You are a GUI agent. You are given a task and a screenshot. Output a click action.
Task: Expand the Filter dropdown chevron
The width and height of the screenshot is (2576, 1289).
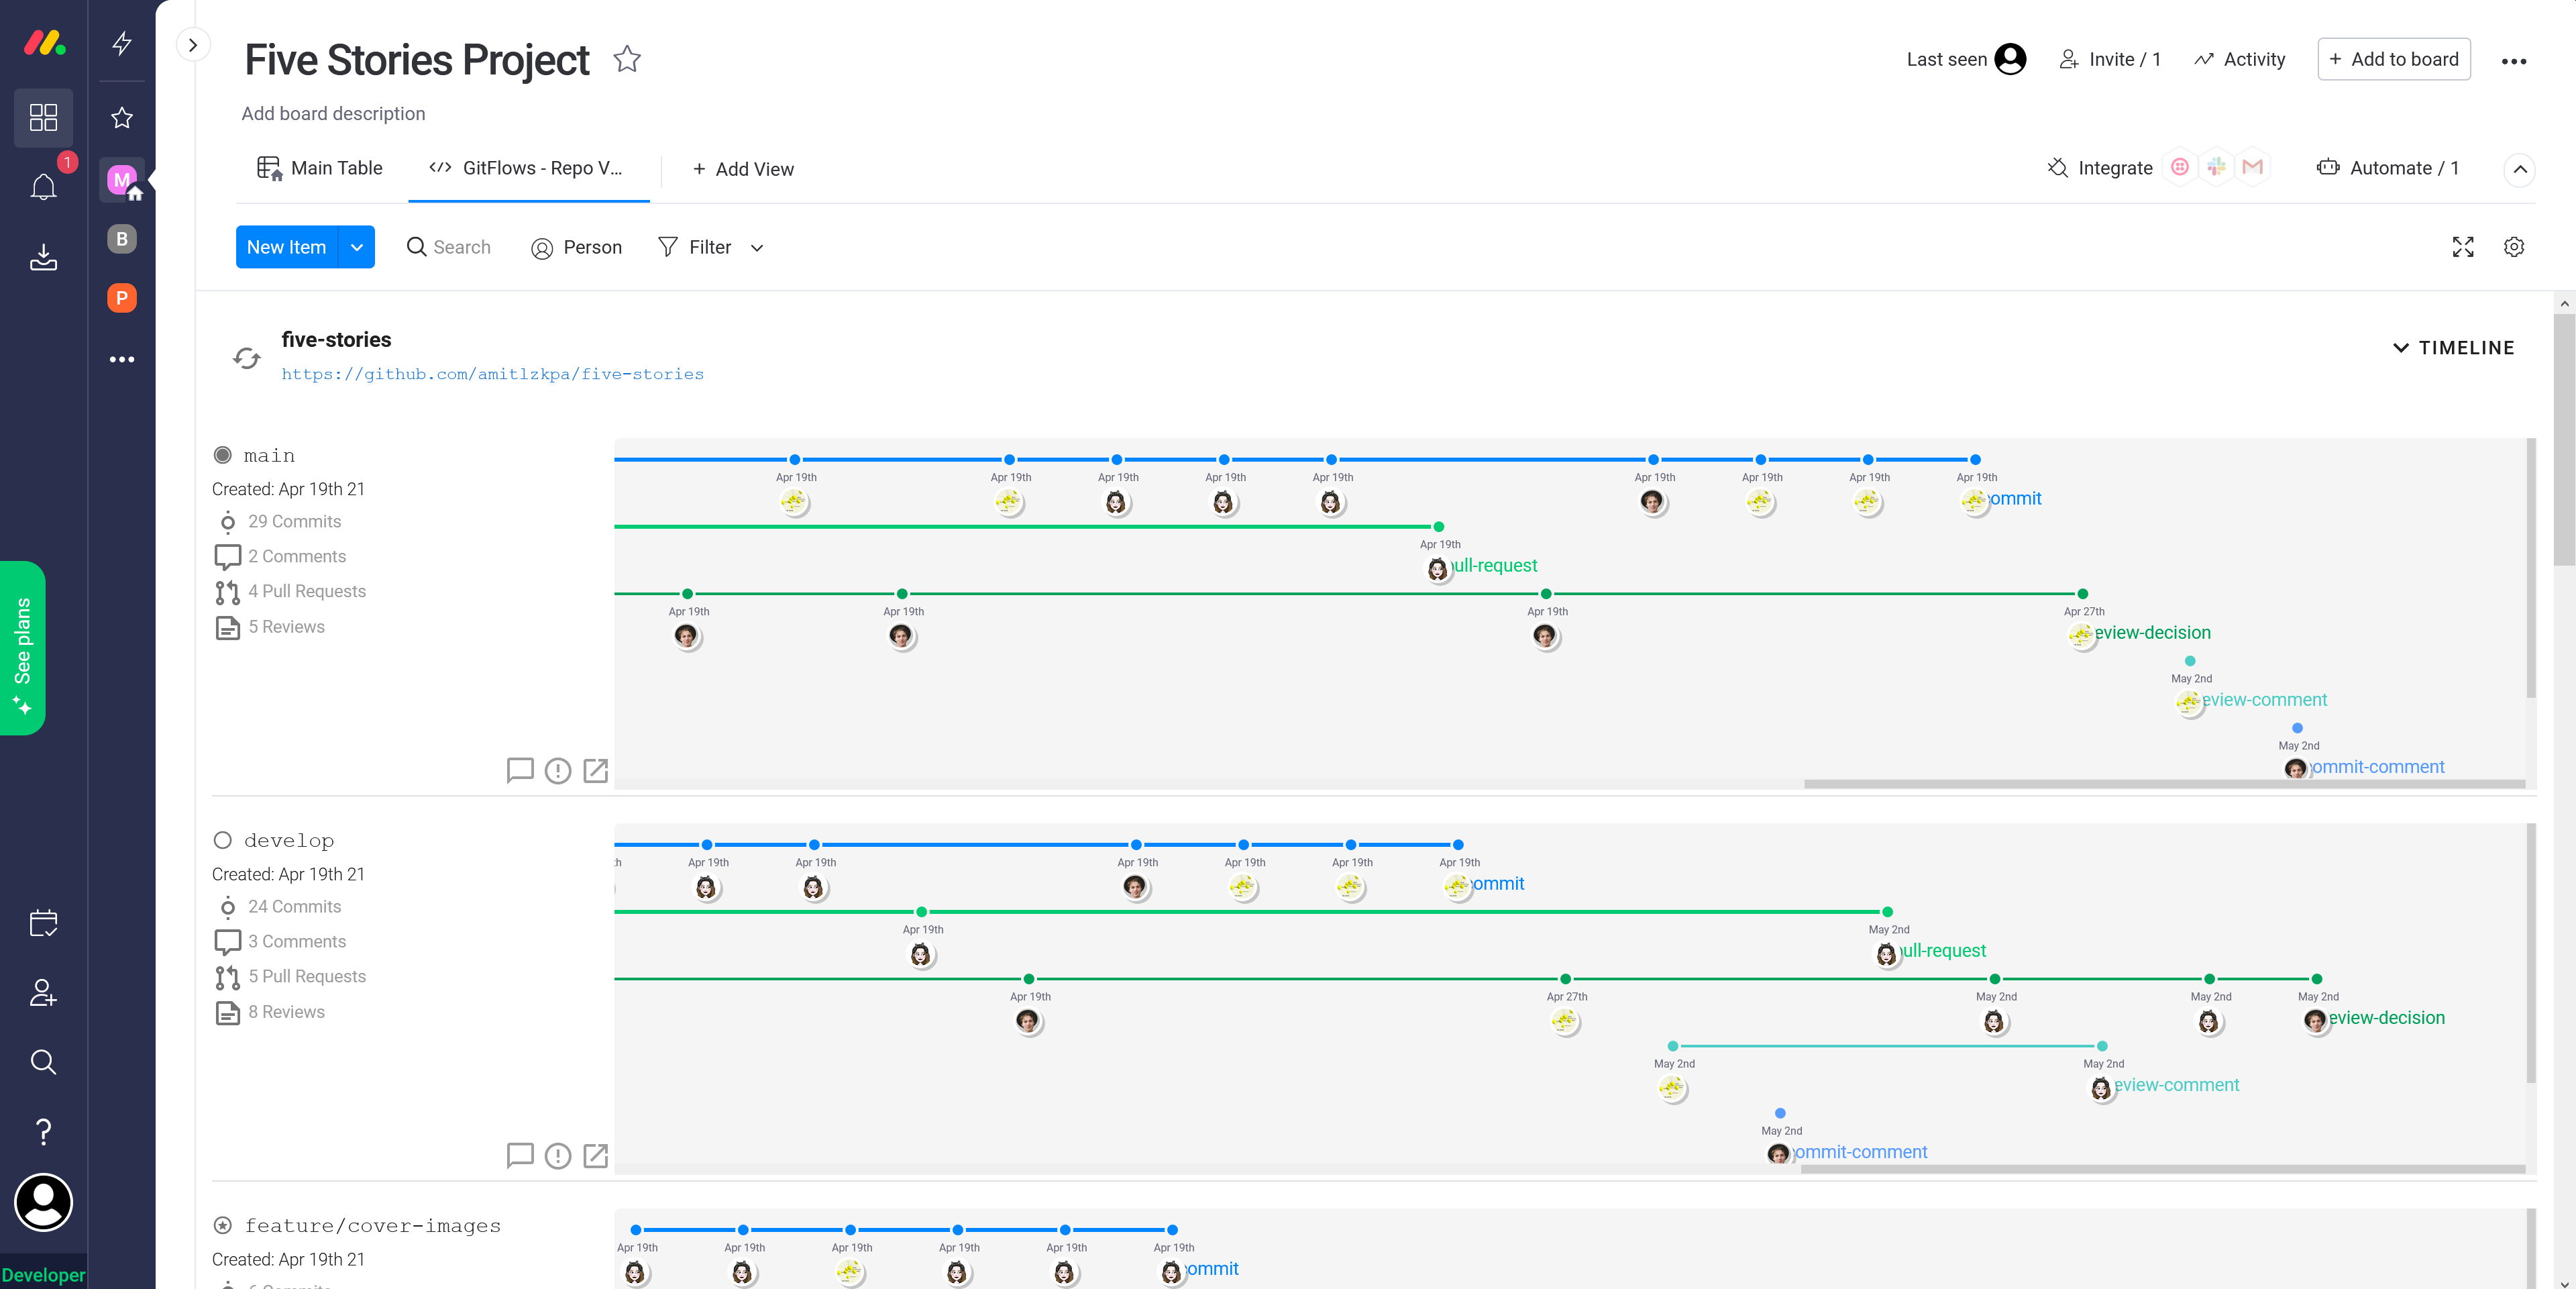(x=757, y=248)
